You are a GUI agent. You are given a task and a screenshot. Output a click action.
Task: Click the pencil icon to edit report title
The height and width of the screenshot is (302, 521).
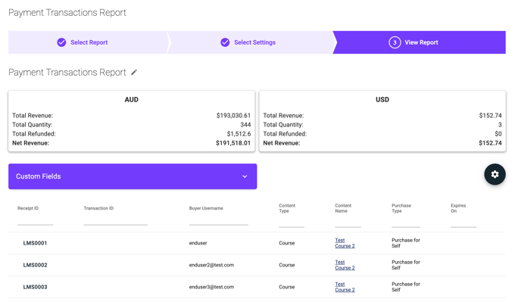(x=134, y=72)
